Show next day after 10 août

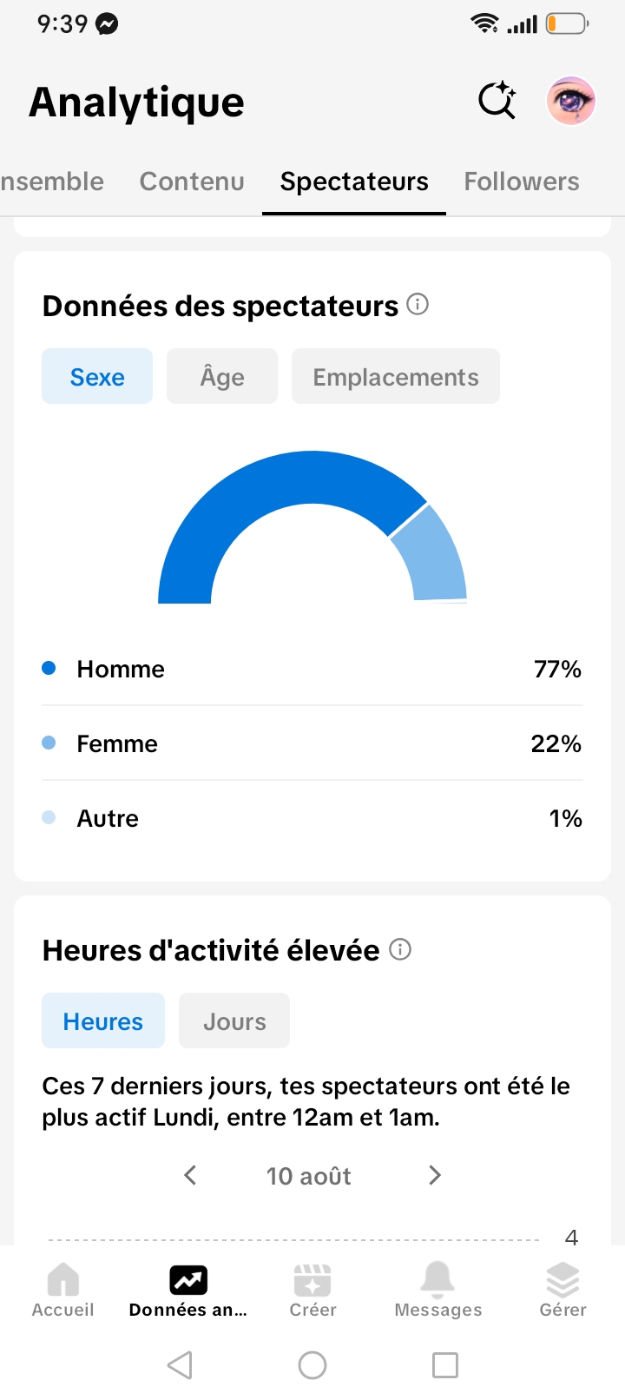pos(435,1175)
